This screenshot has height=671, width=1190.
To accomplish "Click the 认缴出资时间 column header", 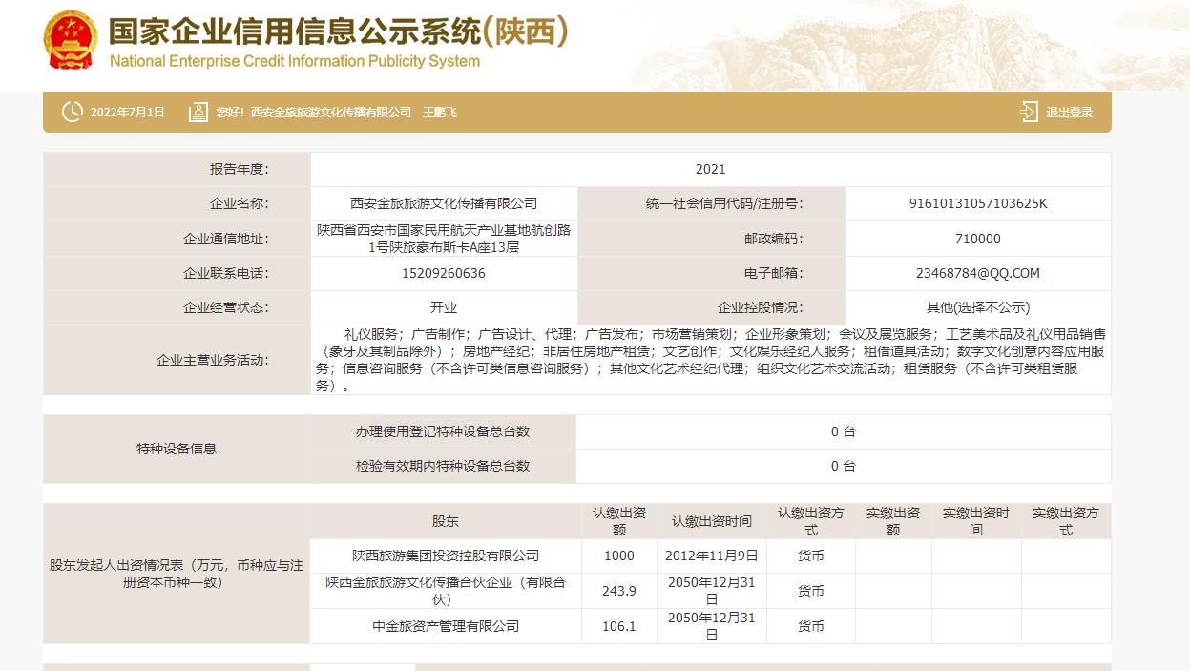I will 712,521.
